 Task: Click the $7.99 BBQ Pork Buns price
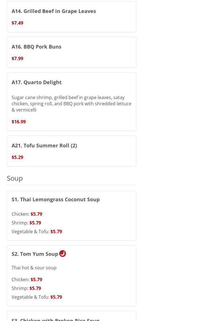pos(17,58)
